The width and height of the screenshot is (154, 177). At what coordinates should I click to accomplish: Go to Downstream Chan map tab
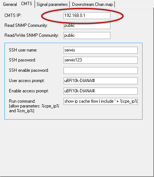coord(92,4)
